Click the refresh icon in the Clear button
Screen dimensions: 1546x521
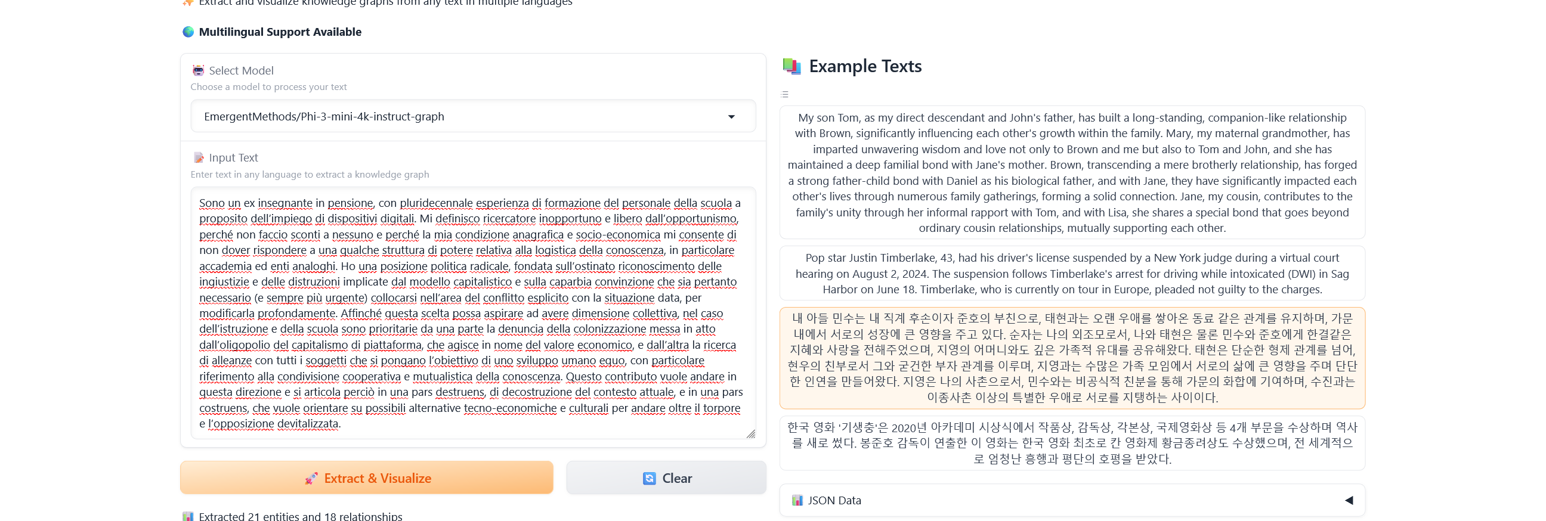[649, 478]
